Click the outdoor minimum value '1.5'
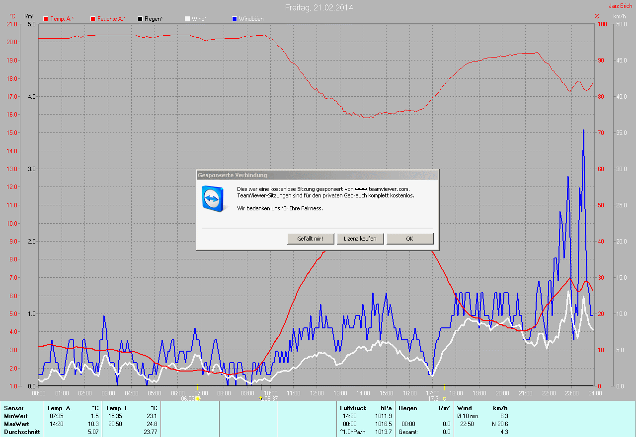The image size is (636, 437). click(x=95, y=416)
